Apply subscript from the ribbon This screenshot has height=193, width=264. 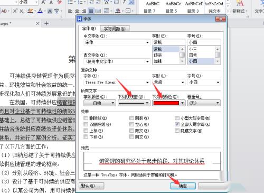pyautogui.click(x=22, y=11)
